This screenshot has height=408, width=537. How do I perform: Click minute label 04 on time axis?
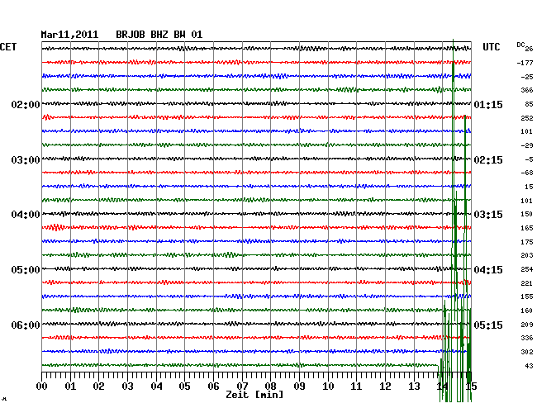[156, 387]
